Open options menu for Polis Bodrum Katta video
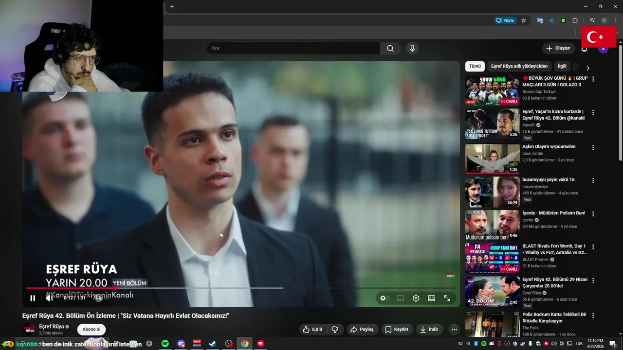The height and width of the screenshot is (350, 623). [593, 315]
